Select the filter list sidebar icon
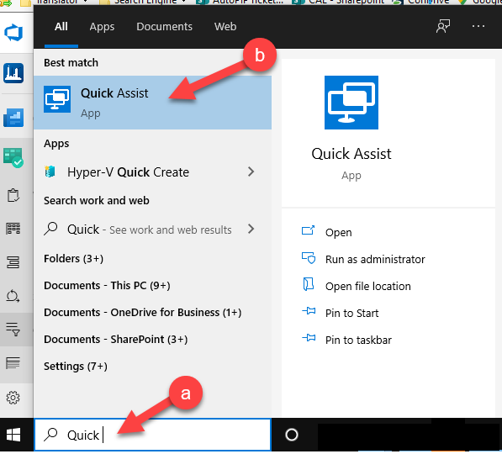Viewport: 502px width, 454px height. tap(13, 329)
